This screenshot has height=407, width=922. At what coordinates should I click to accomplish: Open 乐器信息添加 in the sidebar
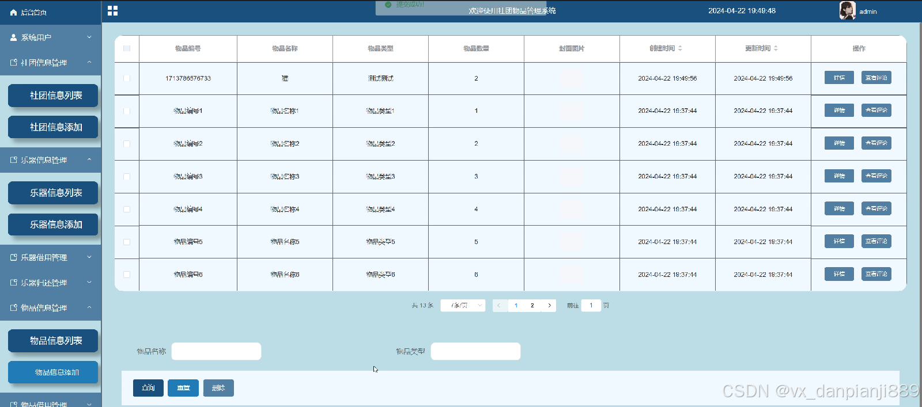tap(53, 225)
